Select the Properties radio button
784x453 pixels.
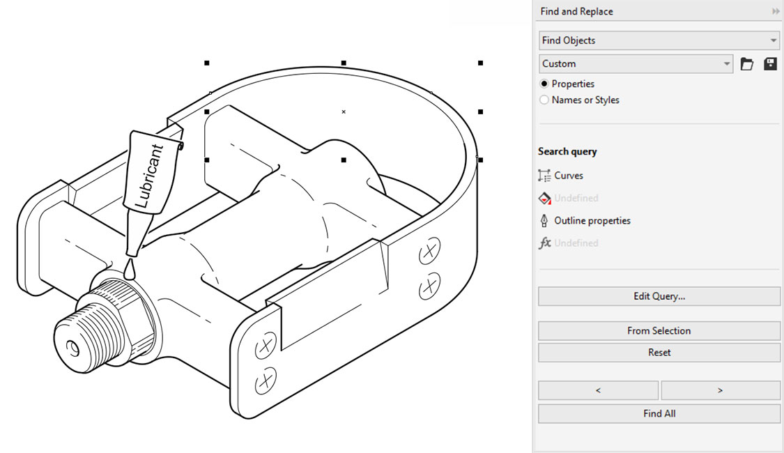[x=544, y=84]
